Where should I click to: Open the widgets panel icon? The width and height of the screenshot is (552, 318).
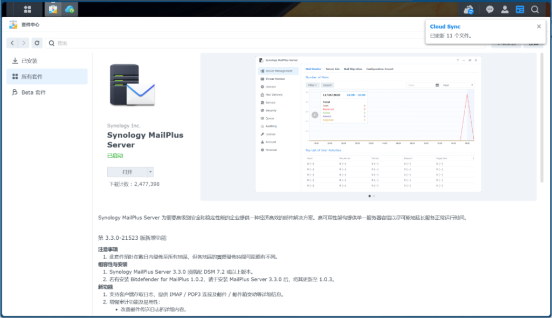tap(520, 10)
